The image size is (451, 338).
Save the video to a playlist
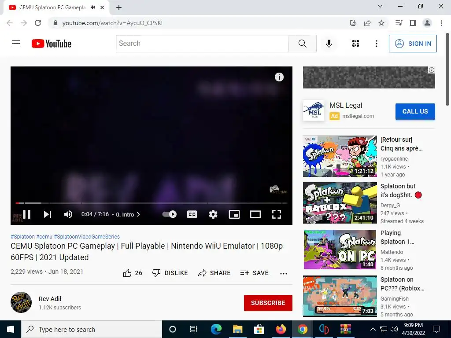pyautogui.click(x=254, y=273)
